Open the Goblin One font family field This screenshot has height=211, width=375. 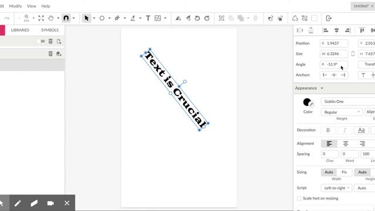click(348, 101)
